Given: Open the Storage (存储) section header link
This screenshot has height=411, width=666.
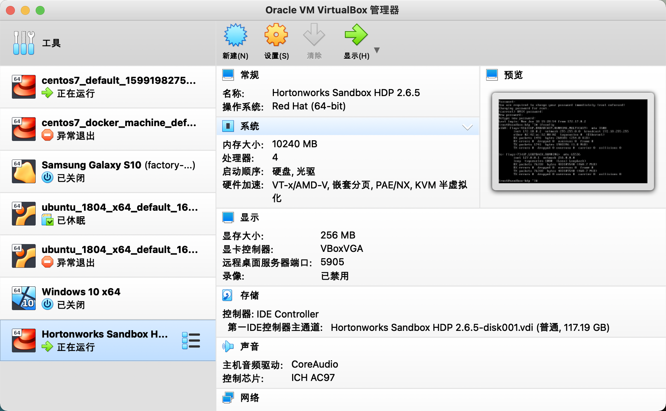Looking at the screenshot, I should (250, 295).
